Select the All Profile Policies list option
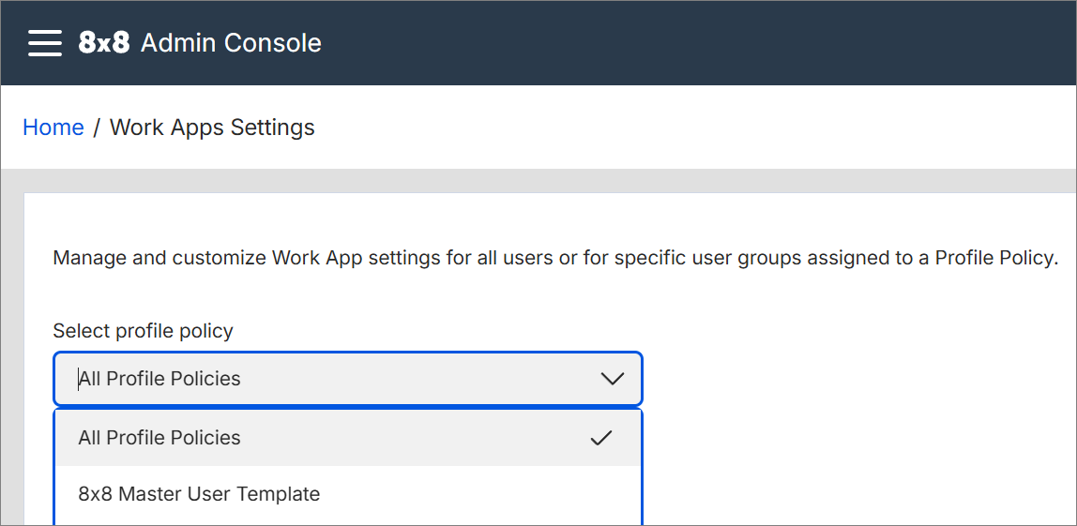The width and height of the screenshot is (1077, 526). pos(348,438)
